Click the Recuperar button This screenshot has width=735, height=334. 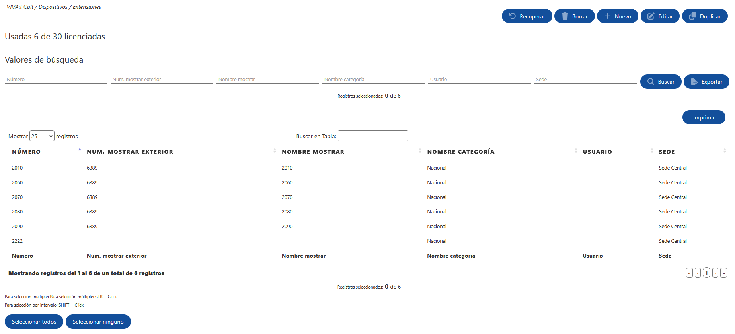(526, 16)
